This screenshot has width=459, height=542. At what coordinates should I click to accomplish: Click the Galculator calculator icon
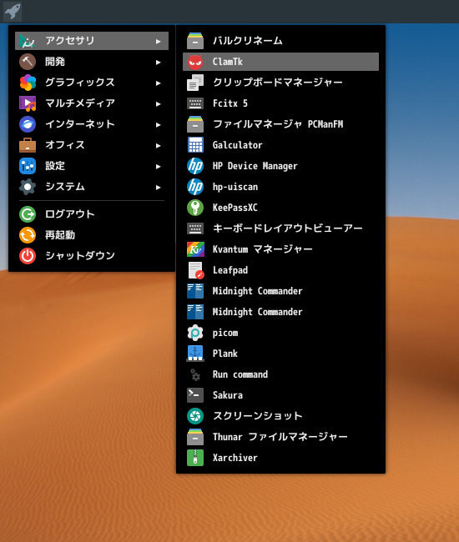195,145
